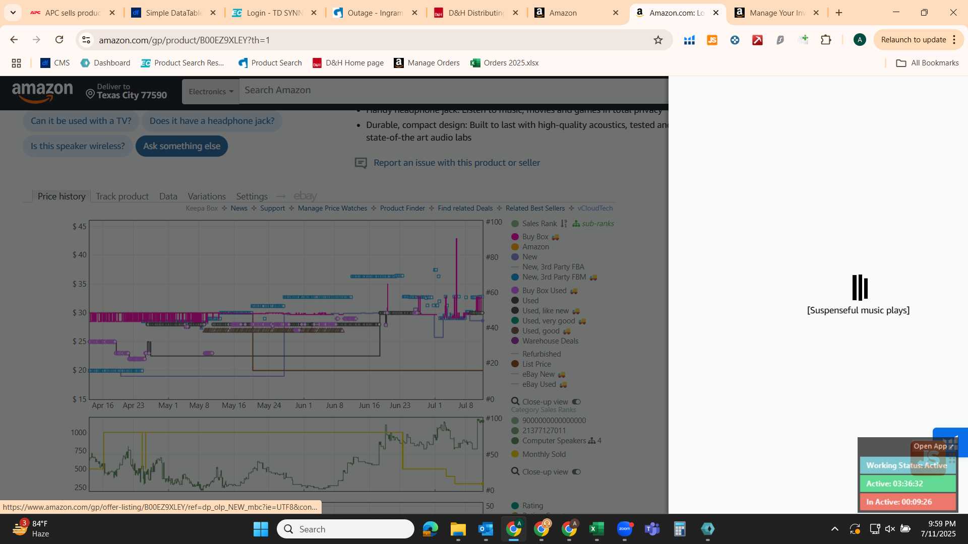
Task: Switch to Track product tab
Action: point(122,196)
